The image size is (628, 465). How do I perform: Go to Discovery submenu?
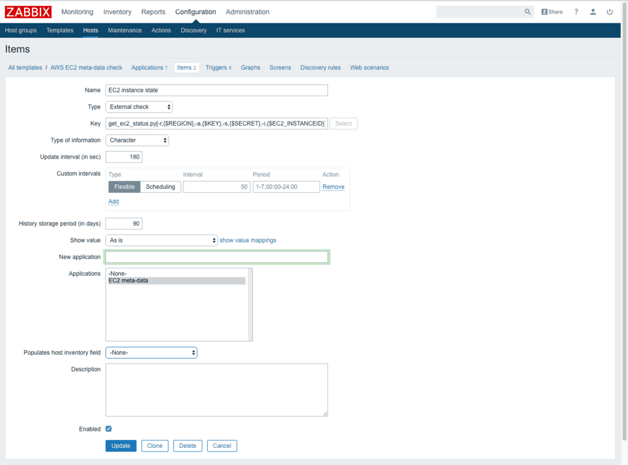(193, 31)
